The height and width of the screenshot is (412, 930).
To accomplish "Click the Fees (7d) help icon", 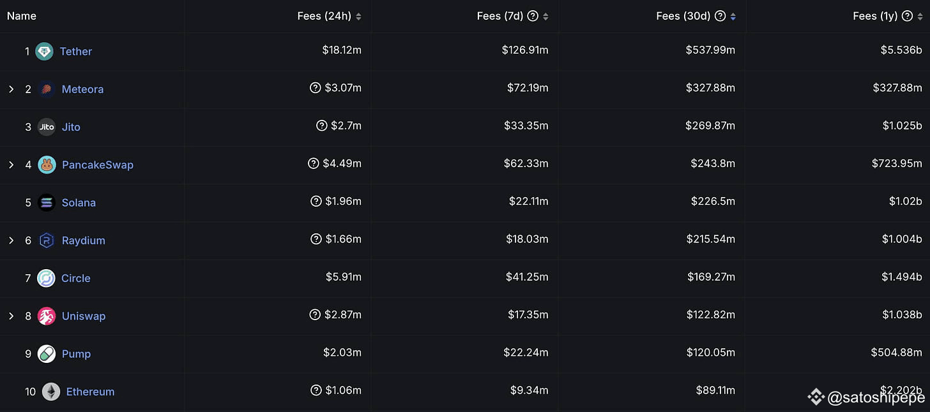I will tap(533, 16).
